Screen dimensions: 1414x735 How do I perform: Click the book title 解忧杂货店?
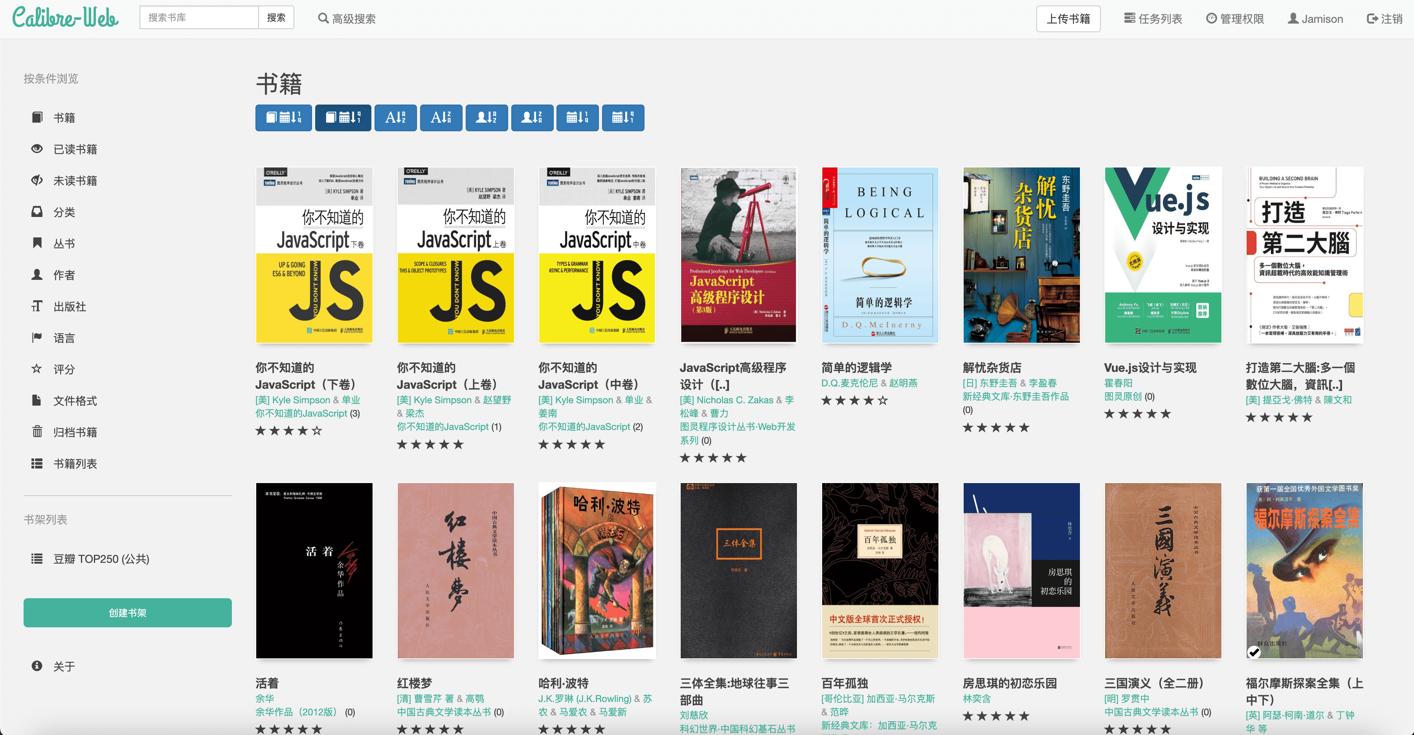pyautogui.click(x=992, y=368)
